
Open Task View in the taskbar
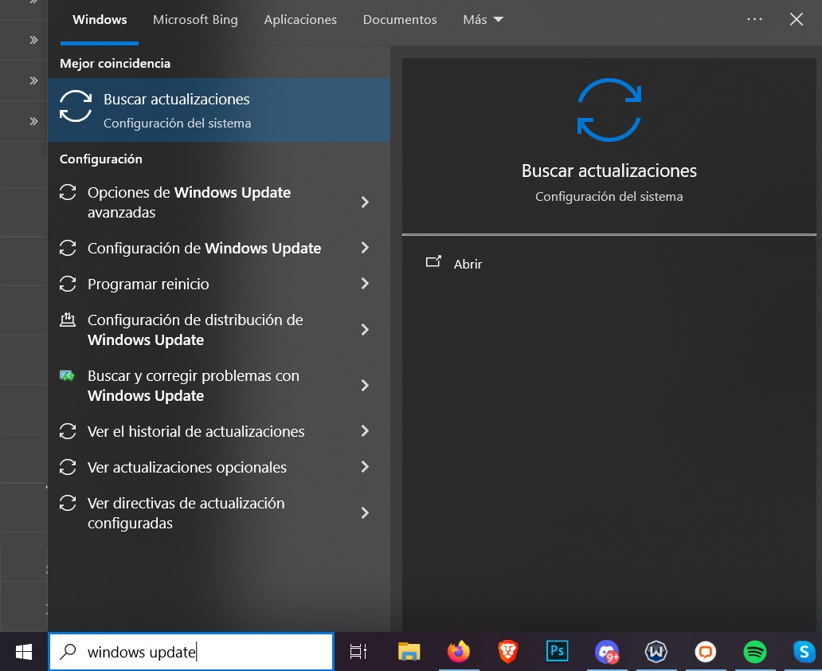pos(358,652)
